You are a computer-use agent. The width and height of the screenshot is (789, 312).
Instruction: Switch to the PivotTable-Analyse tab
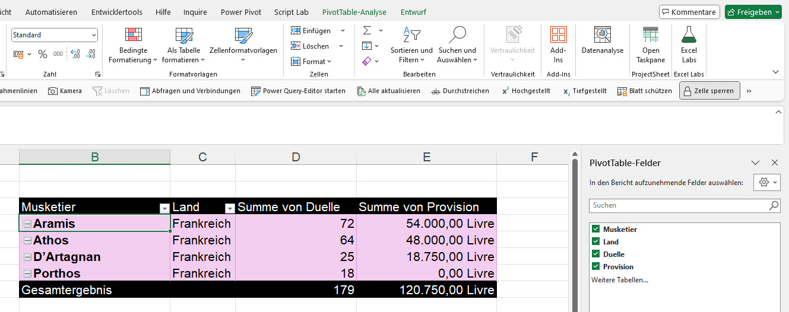(354, 12)
